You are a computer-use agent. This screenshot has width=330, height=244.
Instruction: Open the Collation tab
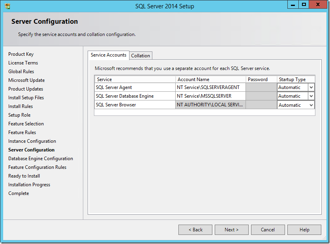tap(141, 56)
